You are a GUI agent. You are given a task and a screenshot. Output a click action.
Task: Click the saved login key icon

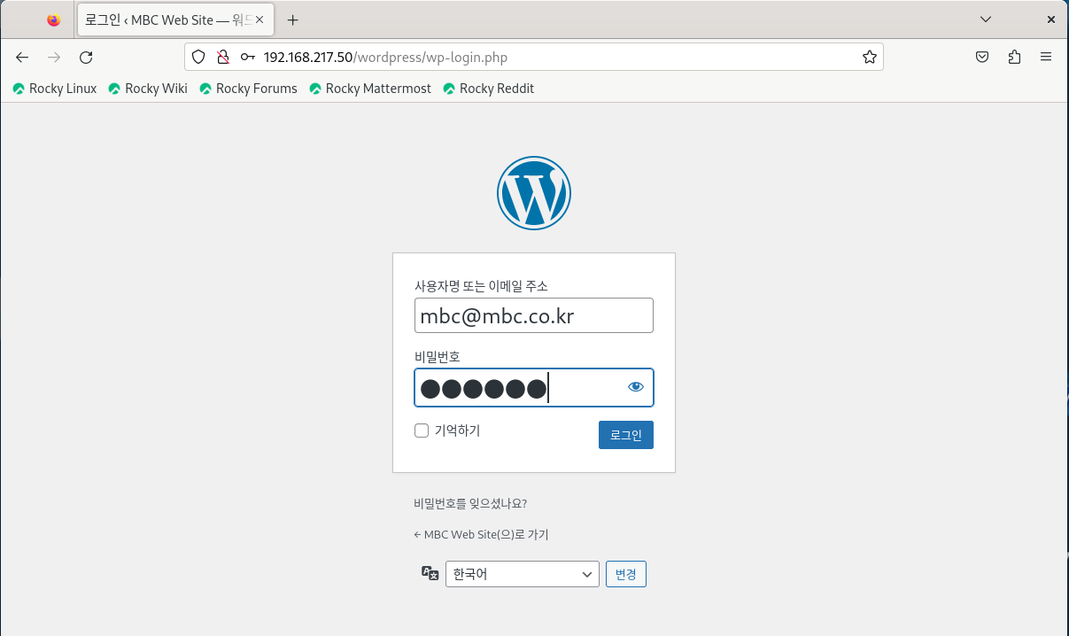248,58
